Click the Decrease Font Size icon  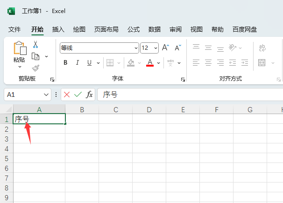[178, 47]
